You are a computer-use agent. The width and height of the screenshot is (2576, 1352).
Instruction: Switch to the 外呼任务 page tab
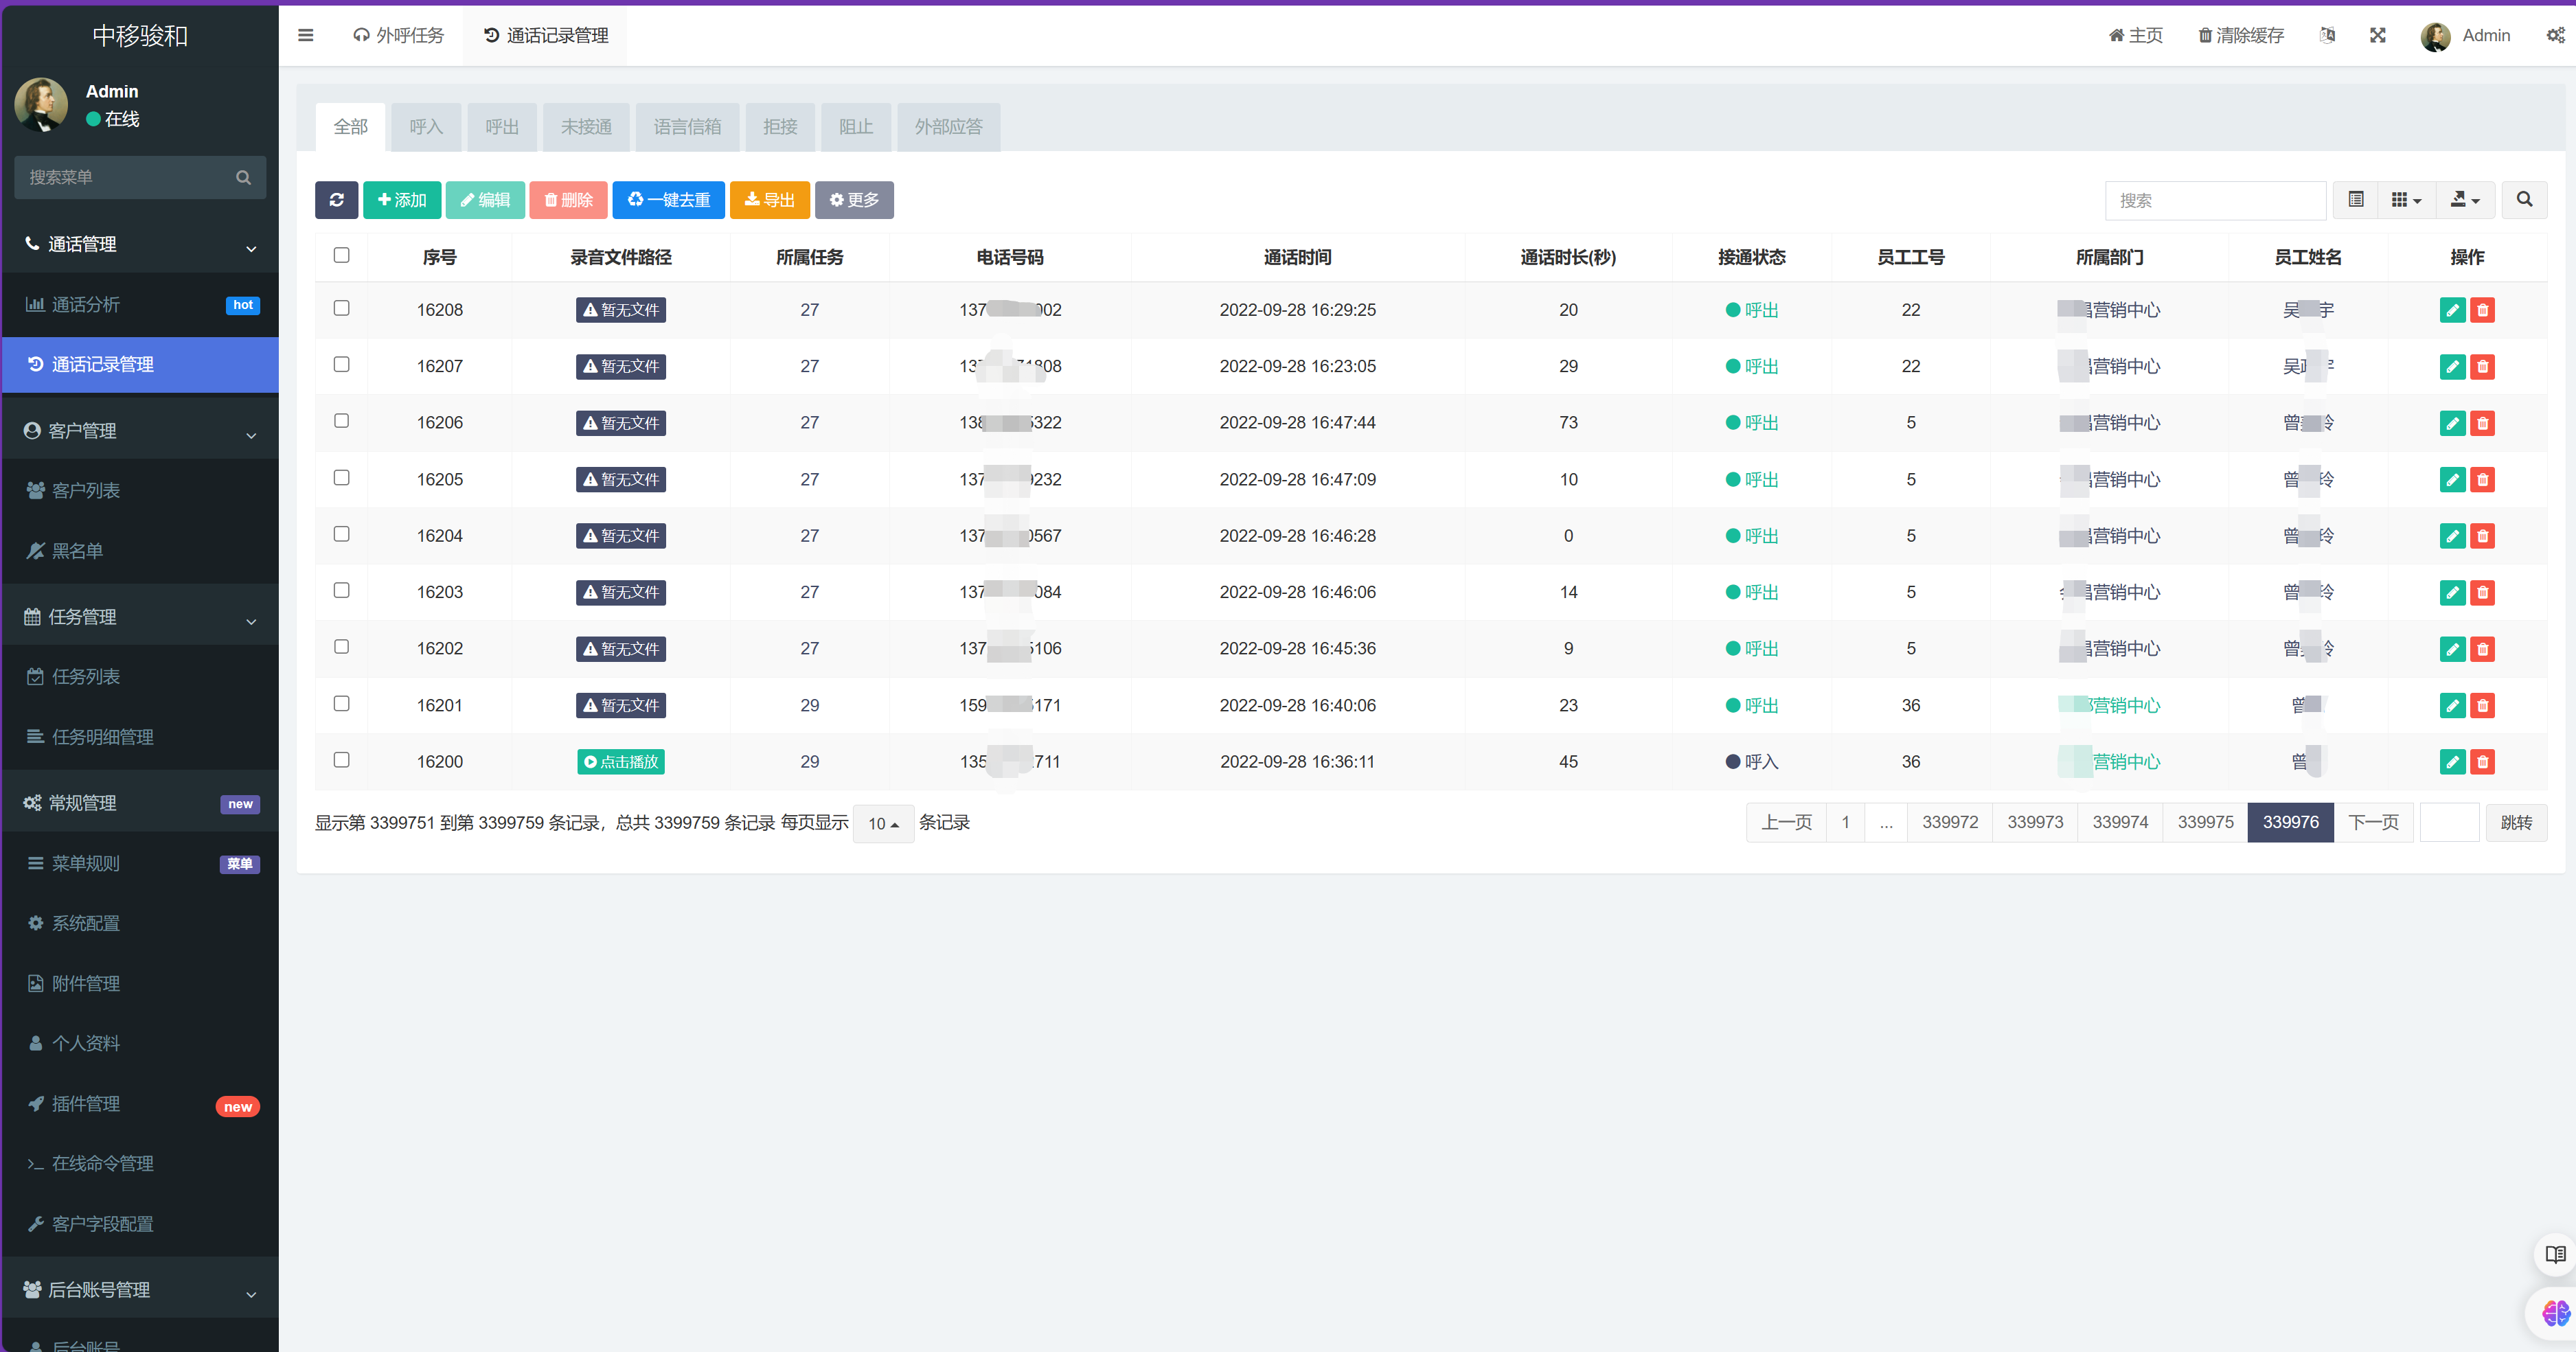pos(399,35)
